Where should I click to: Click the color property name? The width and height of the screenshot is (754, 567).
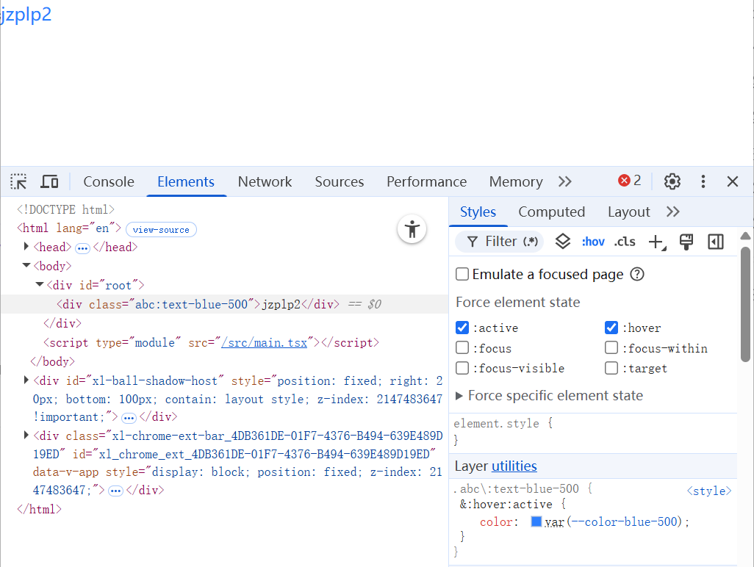tap(496, 522)
